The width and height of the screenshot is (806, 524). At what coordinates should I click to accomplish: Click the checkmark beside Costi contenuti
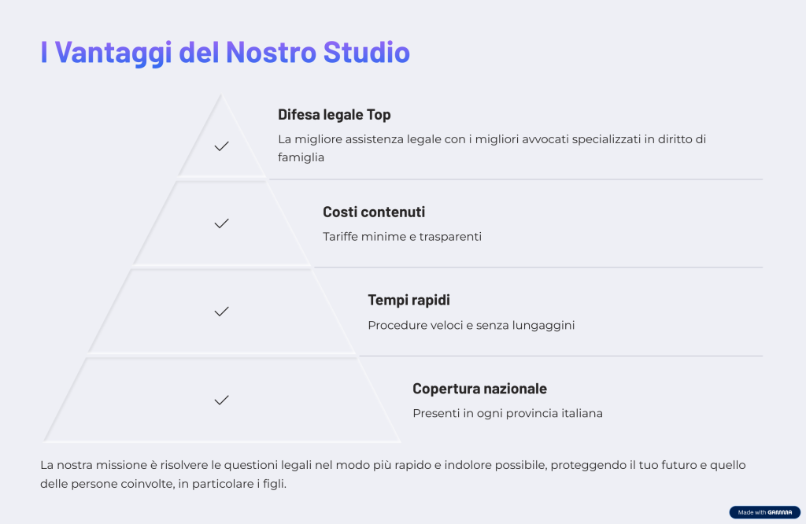[221, 223]
